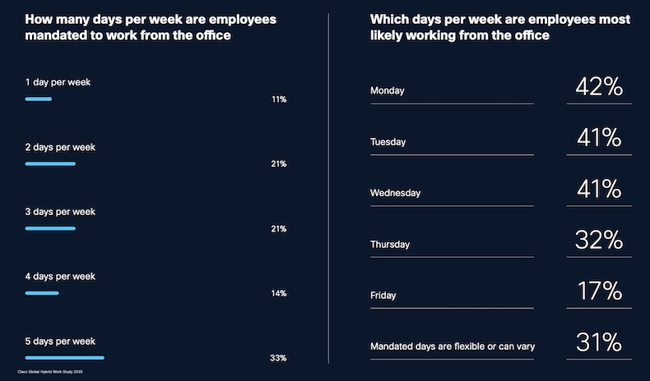650x381 pixels.
Task: Click Friday's 17% figure
Action: 599,291
